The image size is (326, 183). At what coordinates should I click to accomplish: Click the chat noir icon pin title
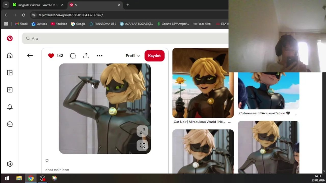click(57, 170)
